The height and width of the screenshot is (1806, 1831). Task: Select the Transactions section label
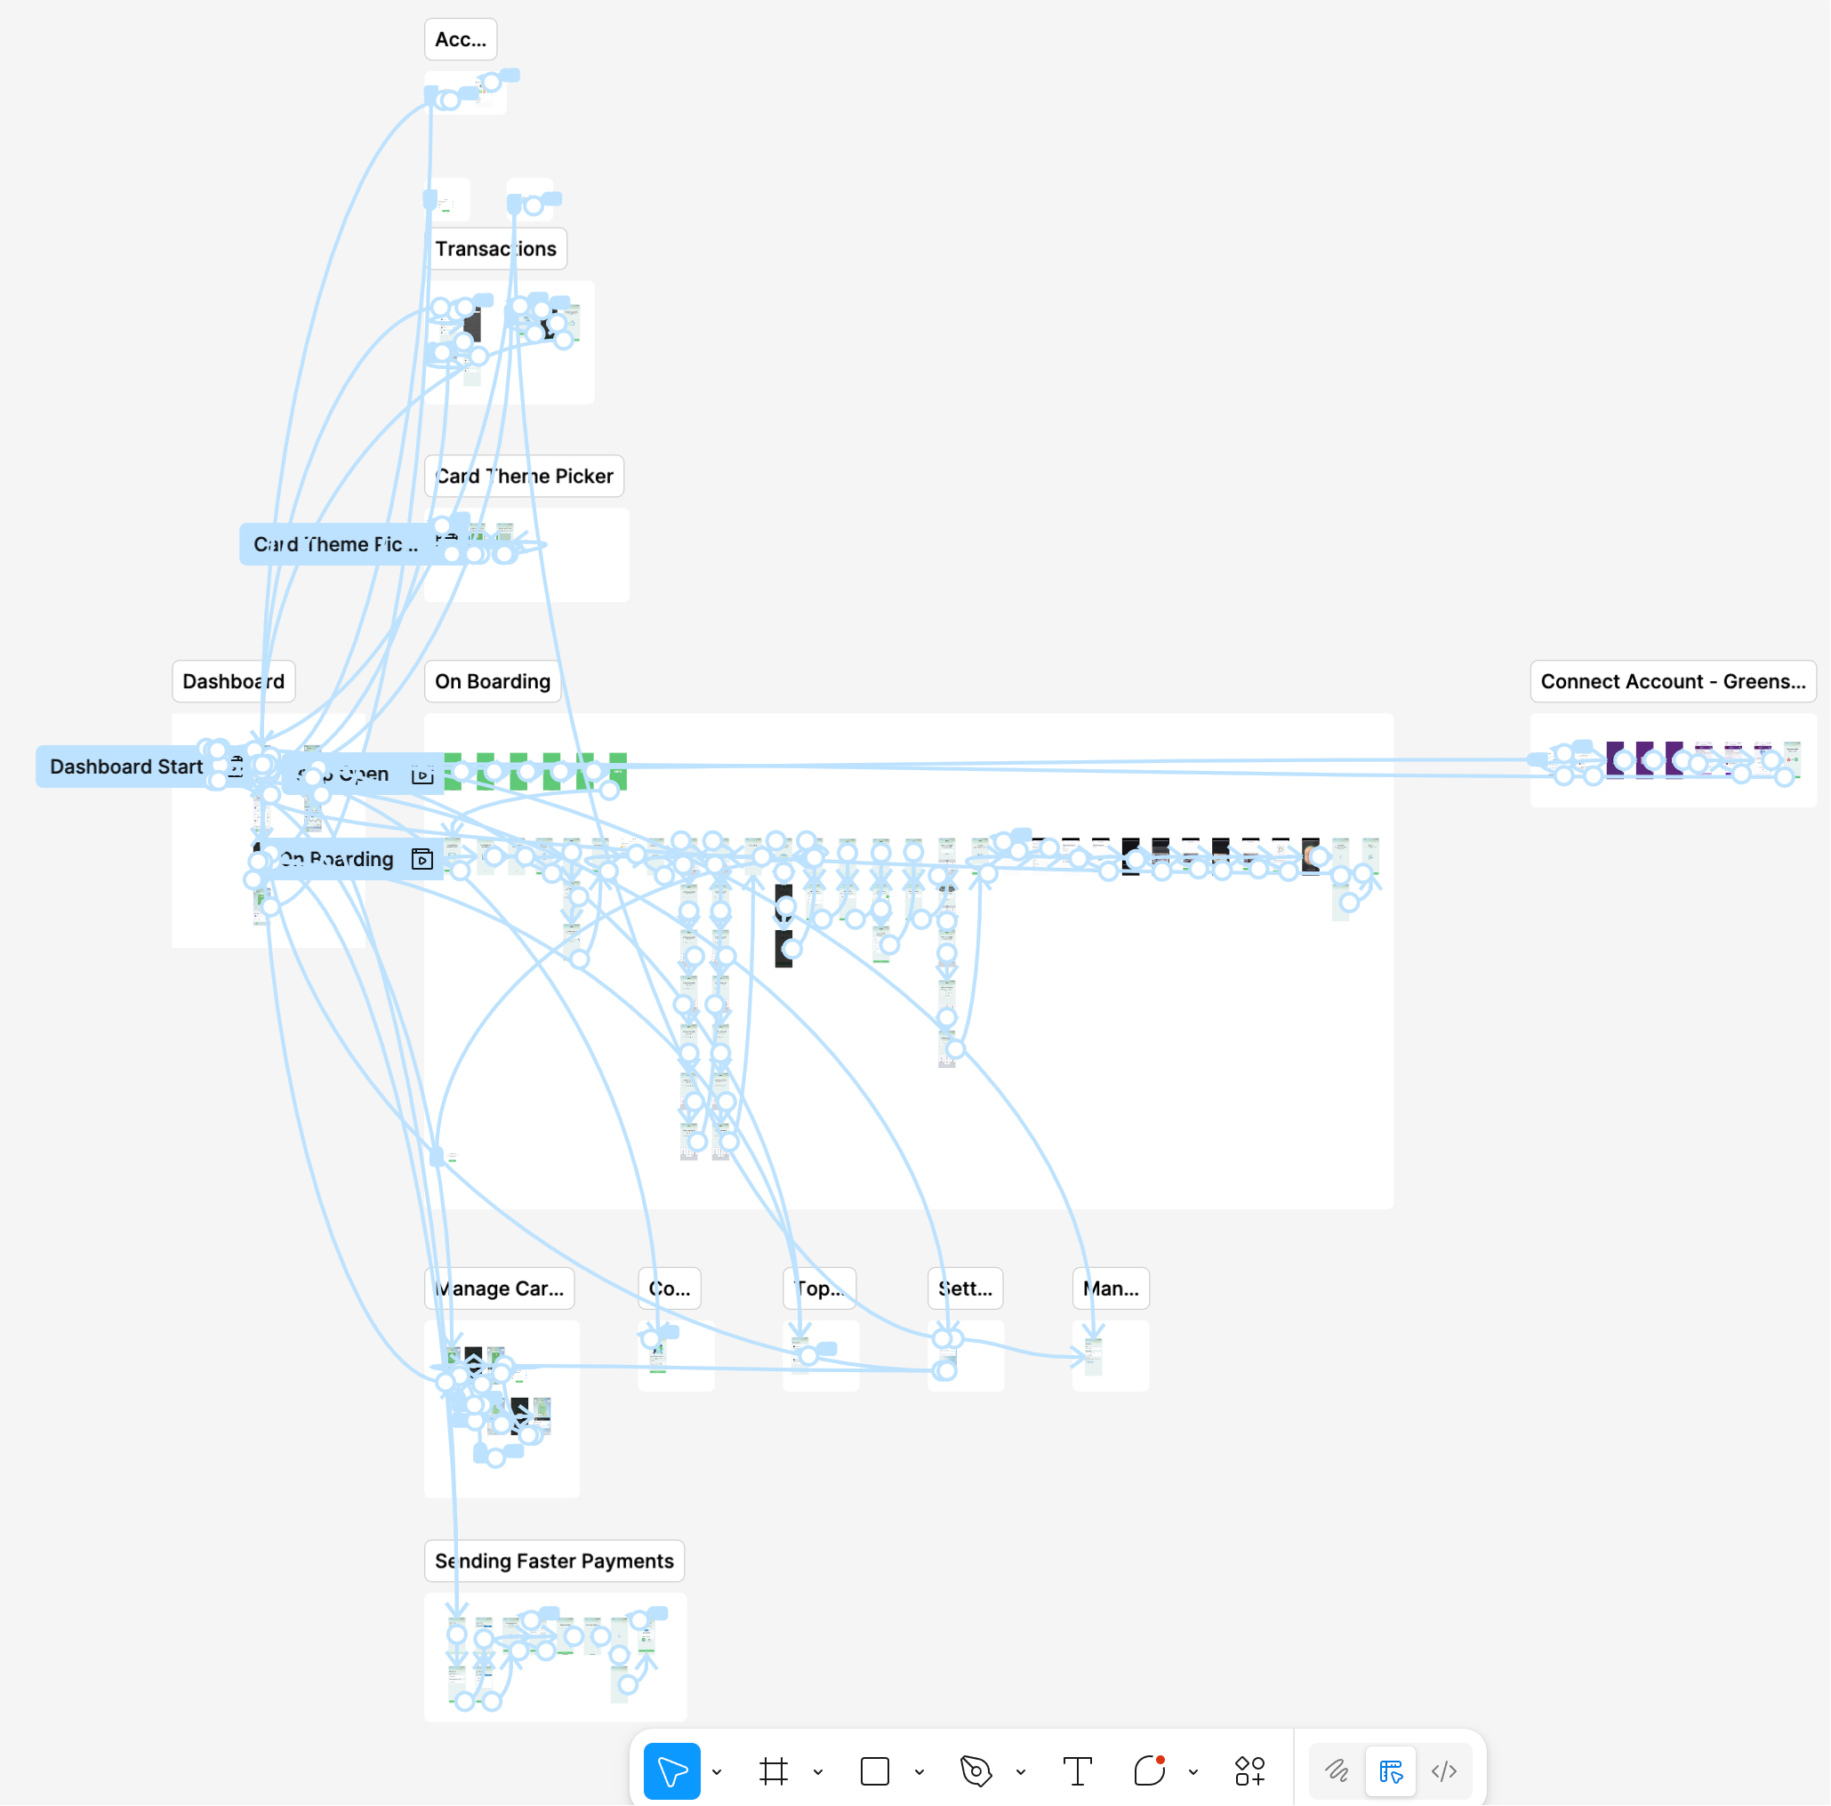(x=496, y=248)
